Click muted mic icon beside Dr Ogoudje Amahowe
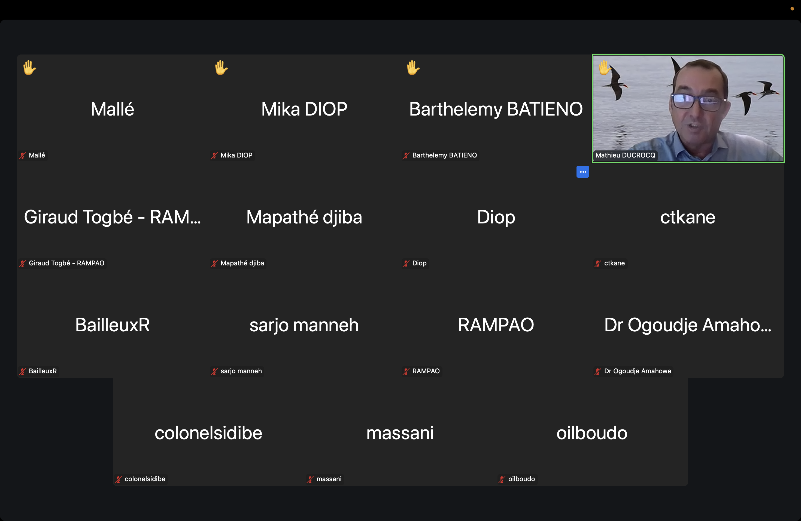 (598, 371)
